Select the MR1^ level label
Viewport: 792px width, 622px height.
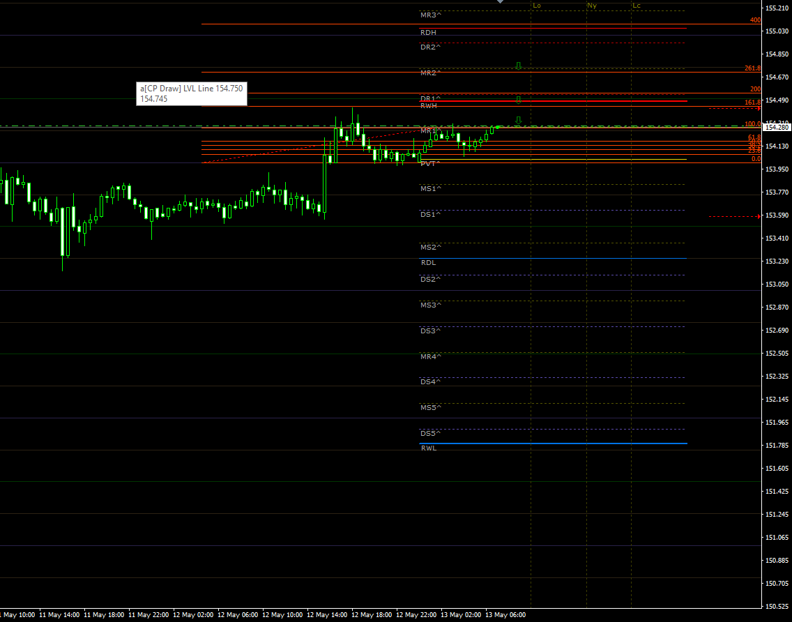point(430,131)
